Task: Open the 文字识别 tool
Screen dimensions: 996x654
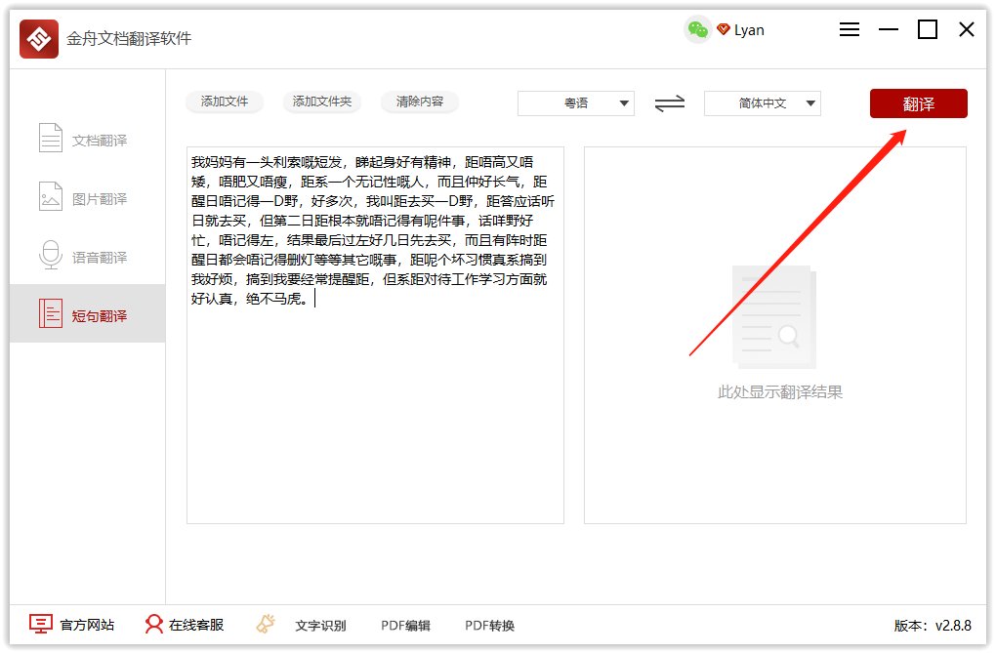Action: 322,625
